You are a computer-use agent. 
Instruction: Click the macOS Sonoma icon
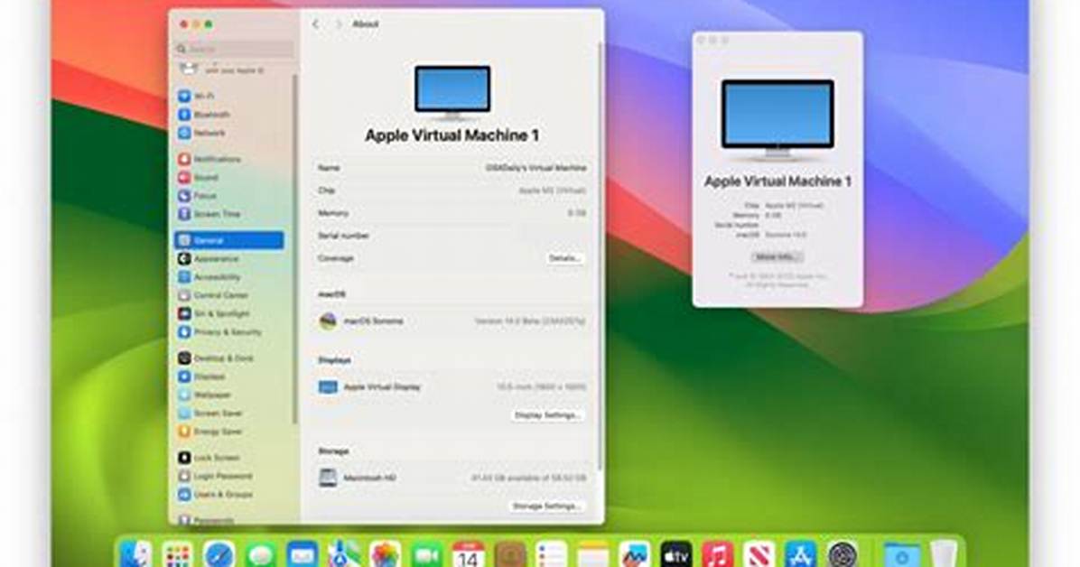[328, 321]
